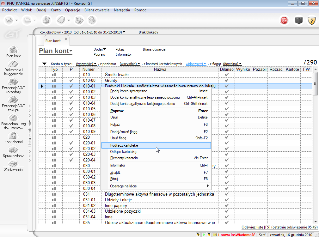Click the Bilans otwarcia link

pos(154,49)
